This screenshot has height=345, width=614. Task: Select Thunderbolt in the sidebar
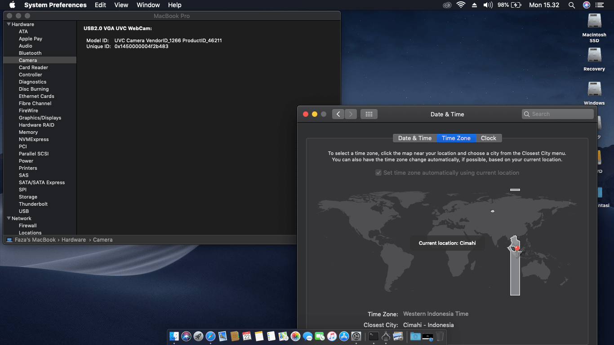point(33,204)
